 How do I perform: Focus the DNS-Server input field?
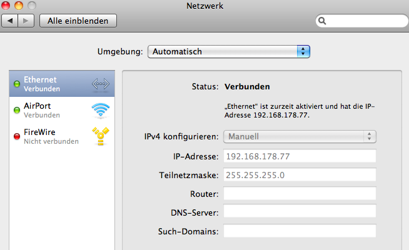point(300,212)
